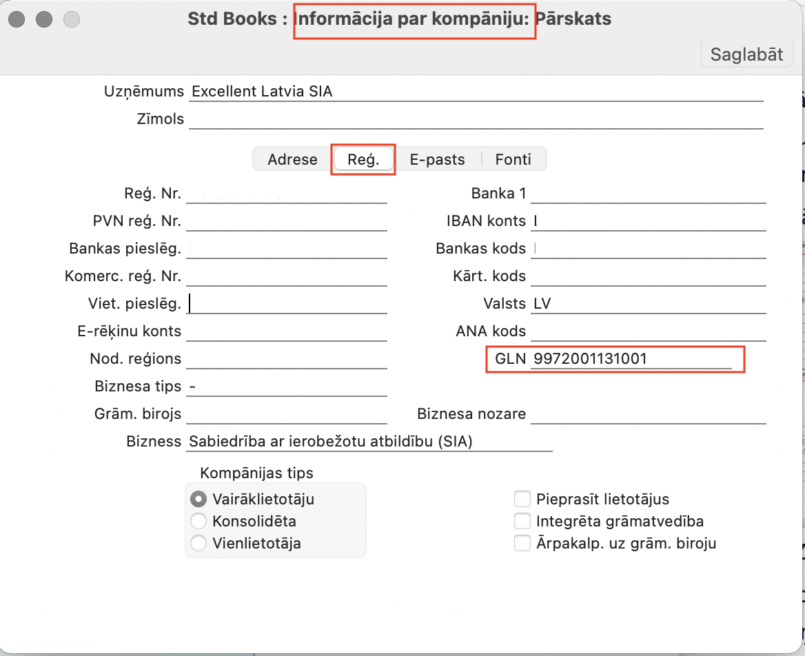Choose the Konsolidēta company type
805x656 pixels.
point(198,521)
